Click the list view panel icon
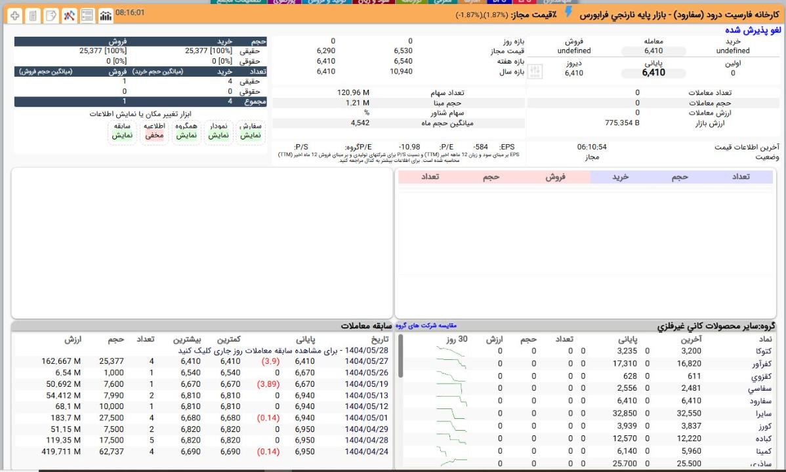Screen dimensions: 786x472 (87, 15)
